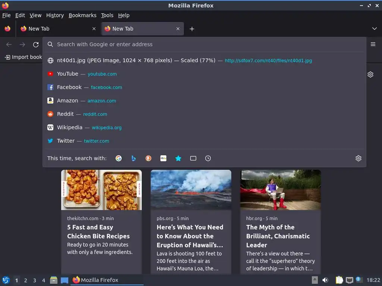This screenshot has width=382, height=286.
Task: Switch to workspace 2
Action: (26, 280)
